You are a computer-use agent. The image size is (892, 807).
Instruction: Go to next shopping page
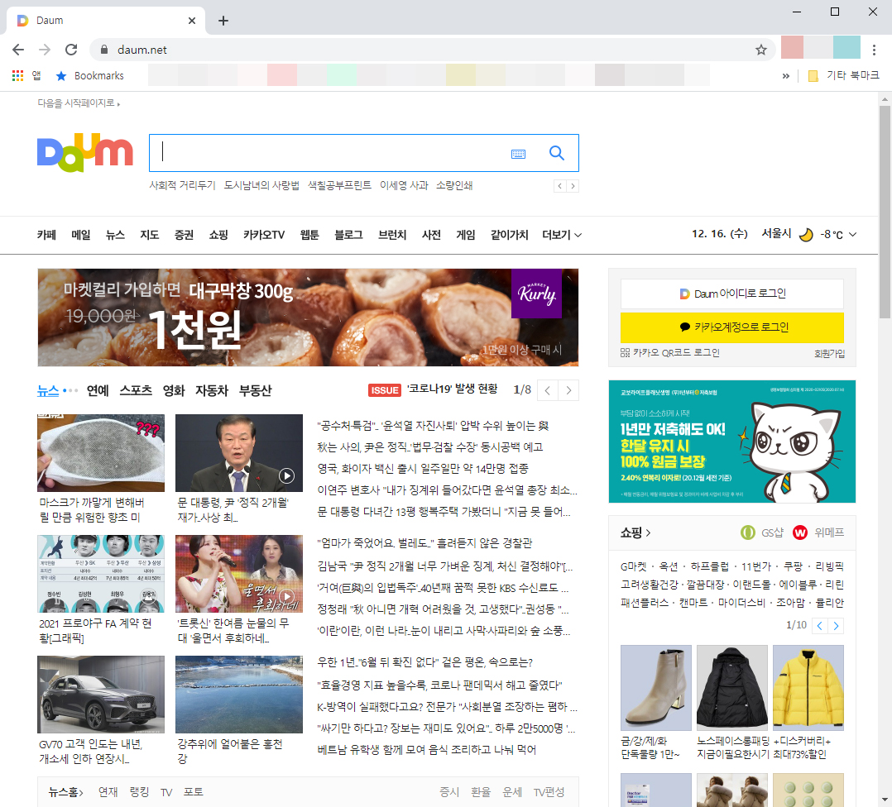pos(836,626)
